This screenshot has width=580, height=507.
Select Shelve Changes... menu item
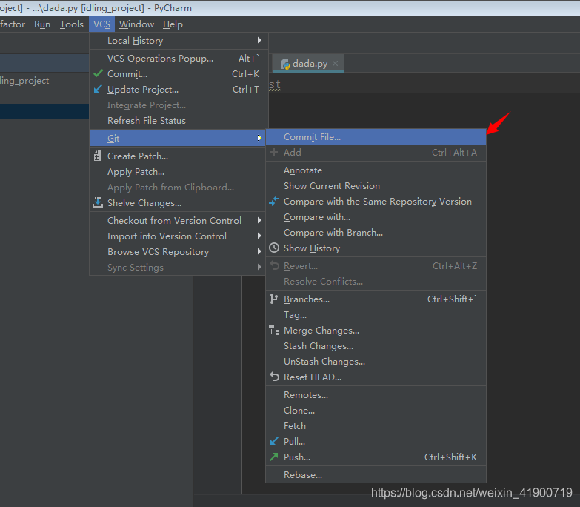178,203
